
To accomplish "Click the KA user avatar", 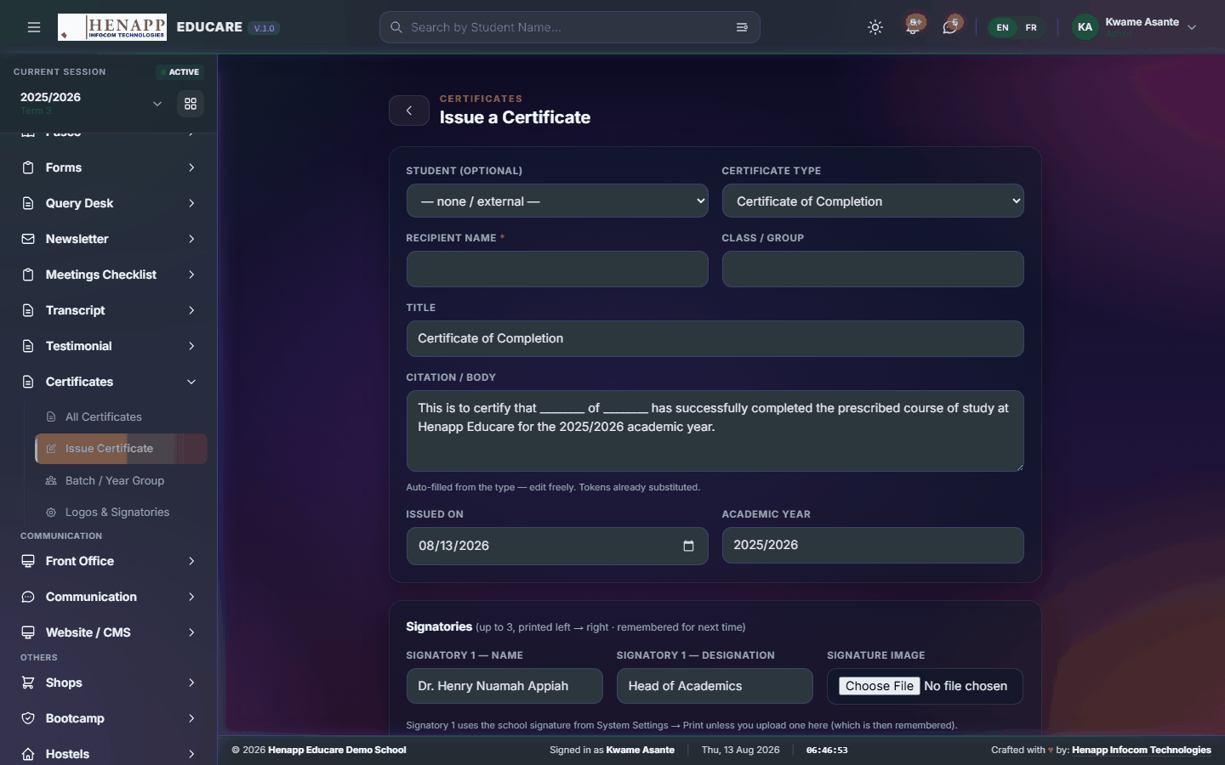I will pos(1085,27).
